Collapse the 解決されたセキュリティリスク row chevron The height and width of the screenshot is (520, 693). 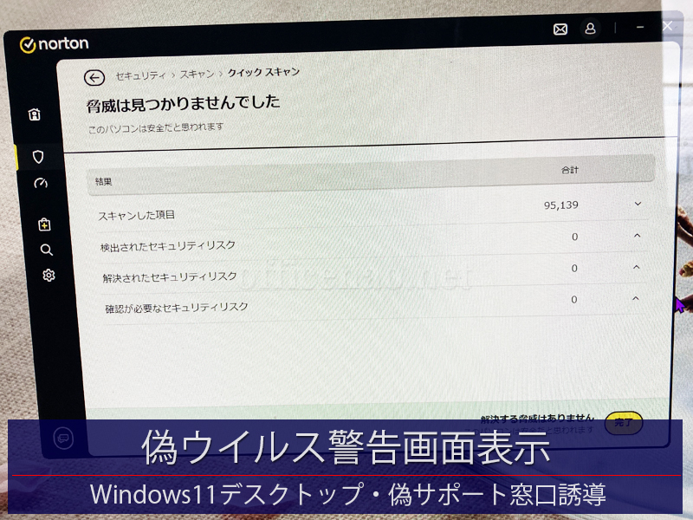click(x=637, y=267)
